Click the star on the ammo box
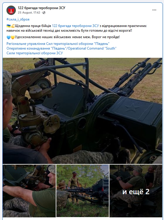This screenshot has height=220, width=164. pyautogui.click(x=132, y=107)
